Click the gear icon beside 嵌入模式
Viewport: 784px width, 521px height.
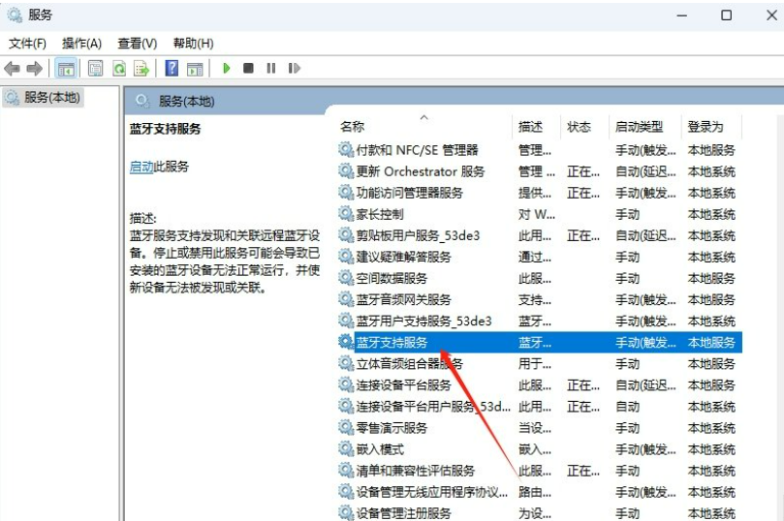pyautogui.click(x=346, y=448)
